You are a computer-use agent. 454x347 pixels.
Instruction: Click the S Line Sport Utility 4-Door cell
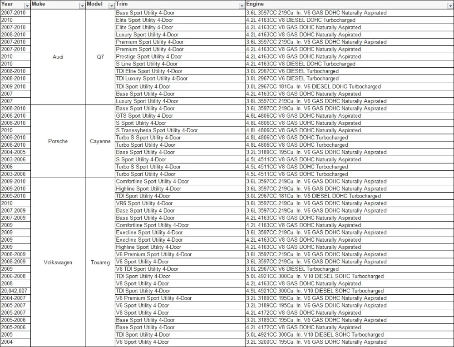180,64
